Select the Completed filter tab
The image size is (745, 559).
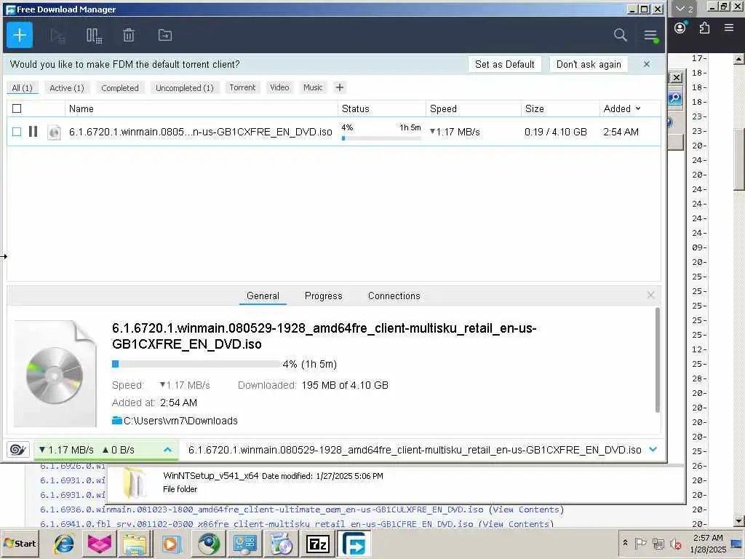pyautogui.click(x=120, y=88)
